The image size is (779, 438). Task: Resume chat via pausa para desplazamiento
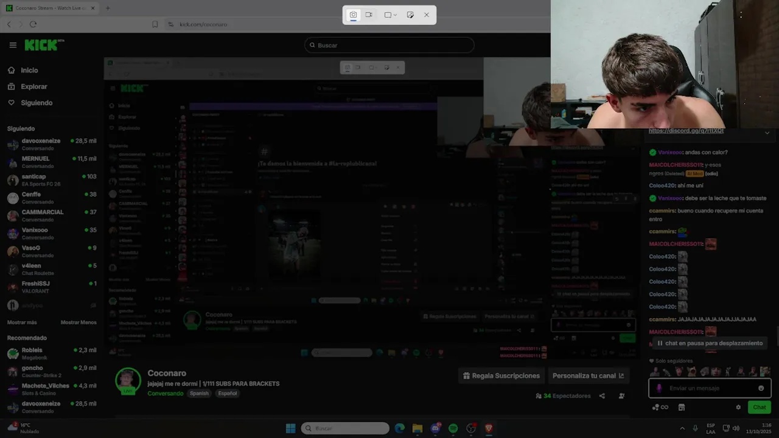pyautogui.click(x=709, y=343)
